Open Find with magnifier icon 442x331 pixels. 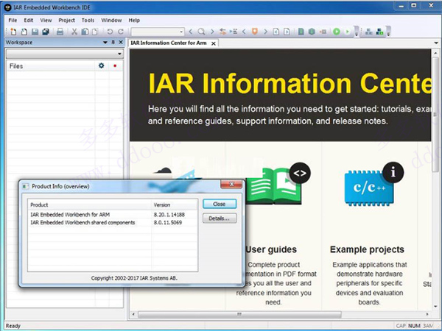click(x=201, y=32)
